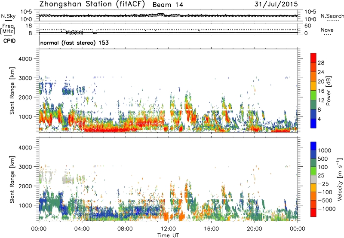344x238 pixels.
Task: Click the 12:00 time tick label
Action: (x=168, y=229)
